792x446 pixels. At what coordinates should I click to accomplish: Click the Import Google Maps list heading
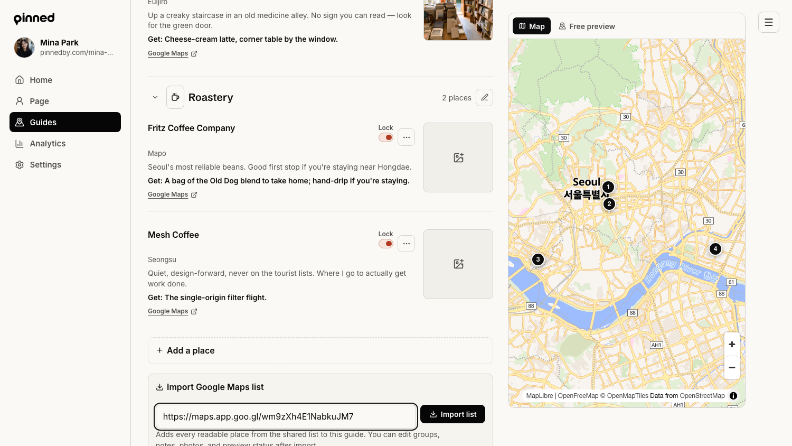[x=215, y=387]
